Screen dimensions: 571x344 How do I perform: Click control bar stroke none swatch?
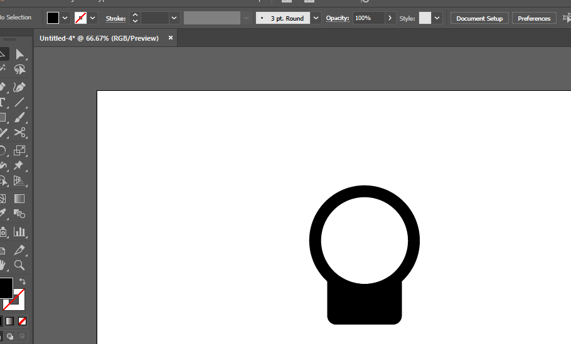(80, 18)
